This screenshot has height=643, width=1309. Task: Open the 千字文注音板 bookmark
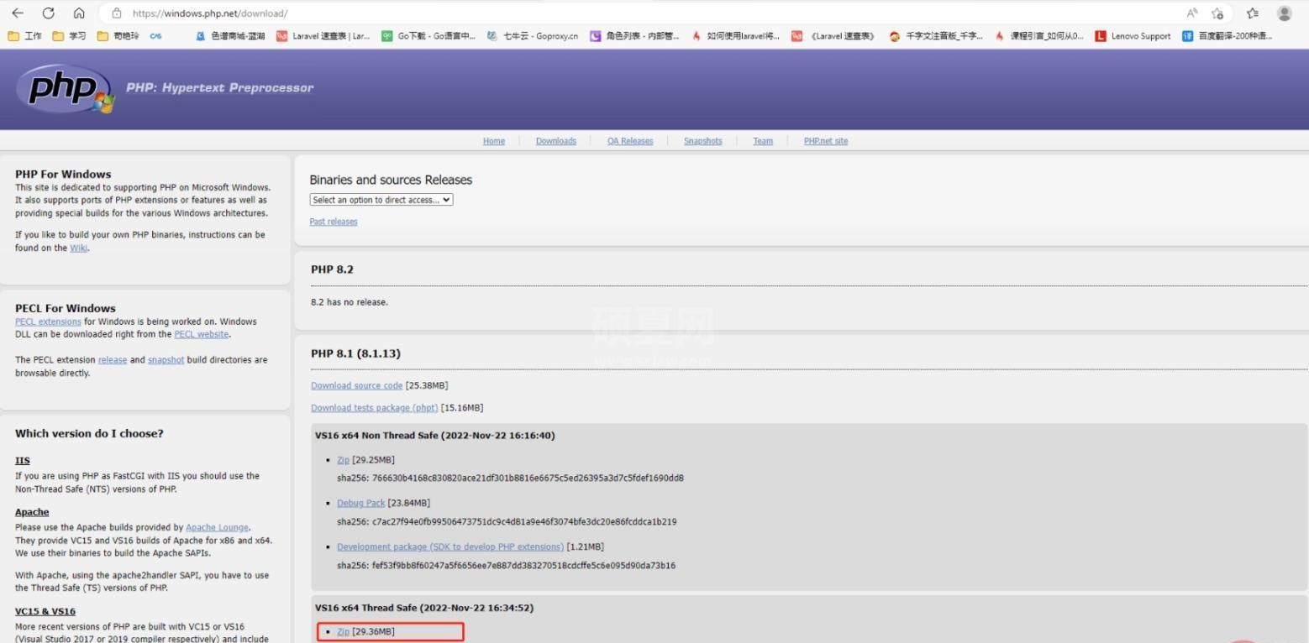tap(937, 36)
